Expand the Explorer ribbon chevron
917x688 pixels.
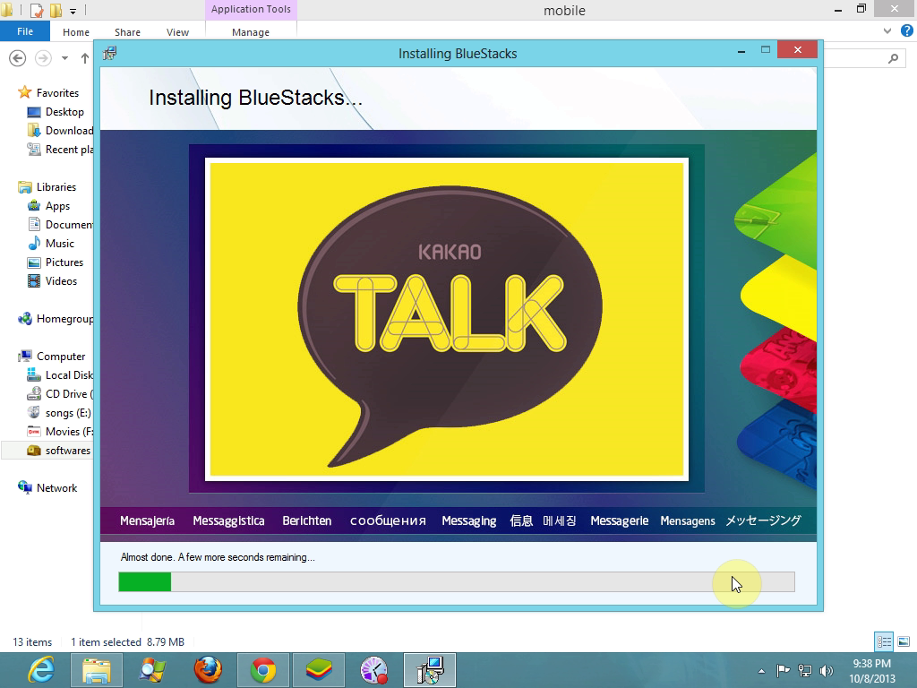(x=887, y=31)
